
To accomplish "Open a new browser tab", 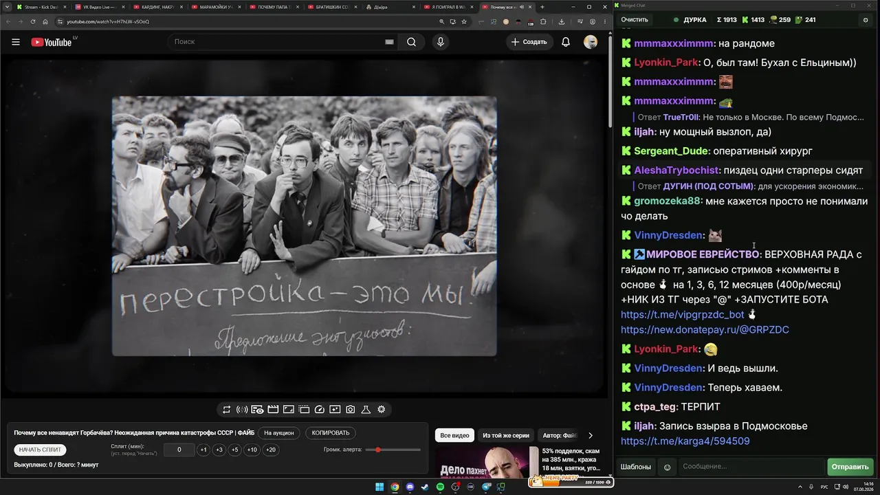I will (542, 7).
